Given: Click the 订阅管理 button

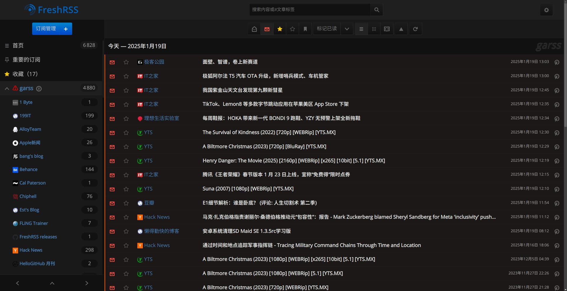Looking at the screenshot, I should coord(46,29).
